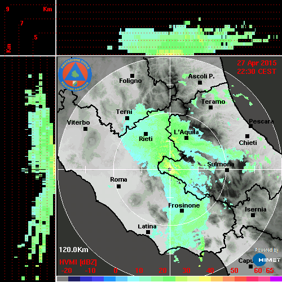Pick the magenta 65 dBZ color swatch
This screenshot has width=282, height=282.
(276, 279)
